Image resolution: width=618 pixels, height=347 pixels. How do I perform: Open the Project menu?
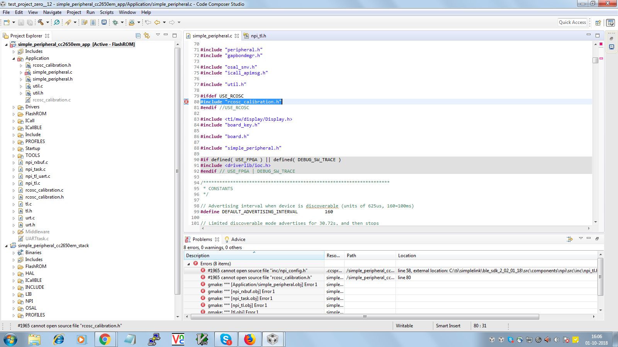coord(74,12)
